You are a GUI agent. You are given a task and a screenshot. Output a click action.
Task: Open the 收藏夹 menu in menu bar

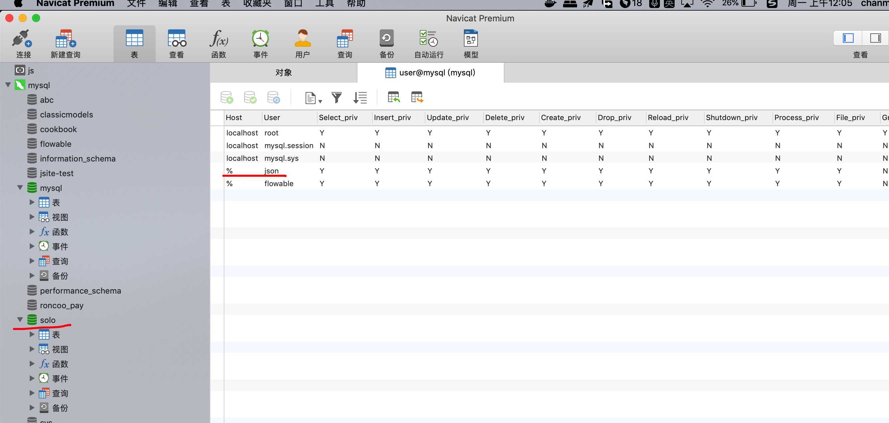pos(257,3)
